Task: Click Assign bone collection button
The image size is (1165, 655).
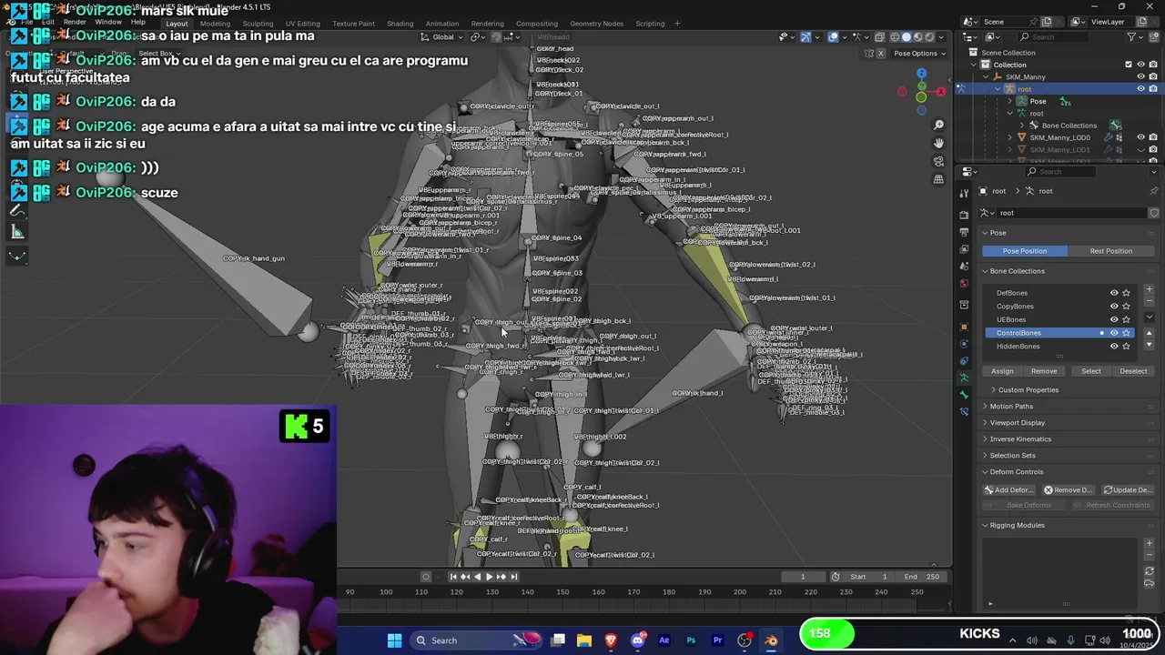Action: 1002,371
